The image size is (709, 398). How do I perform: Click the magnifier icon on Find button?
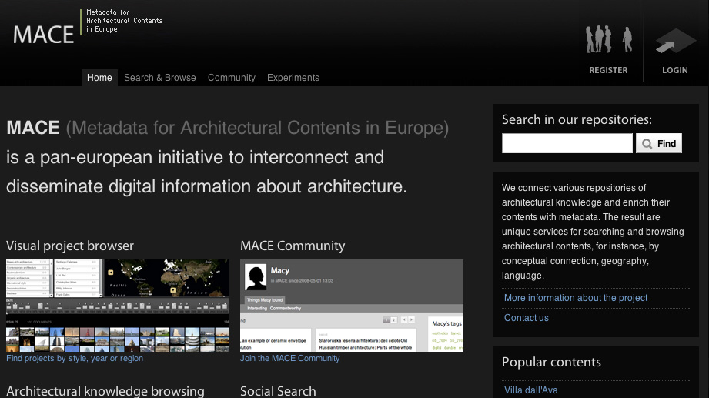coord(647,144)
